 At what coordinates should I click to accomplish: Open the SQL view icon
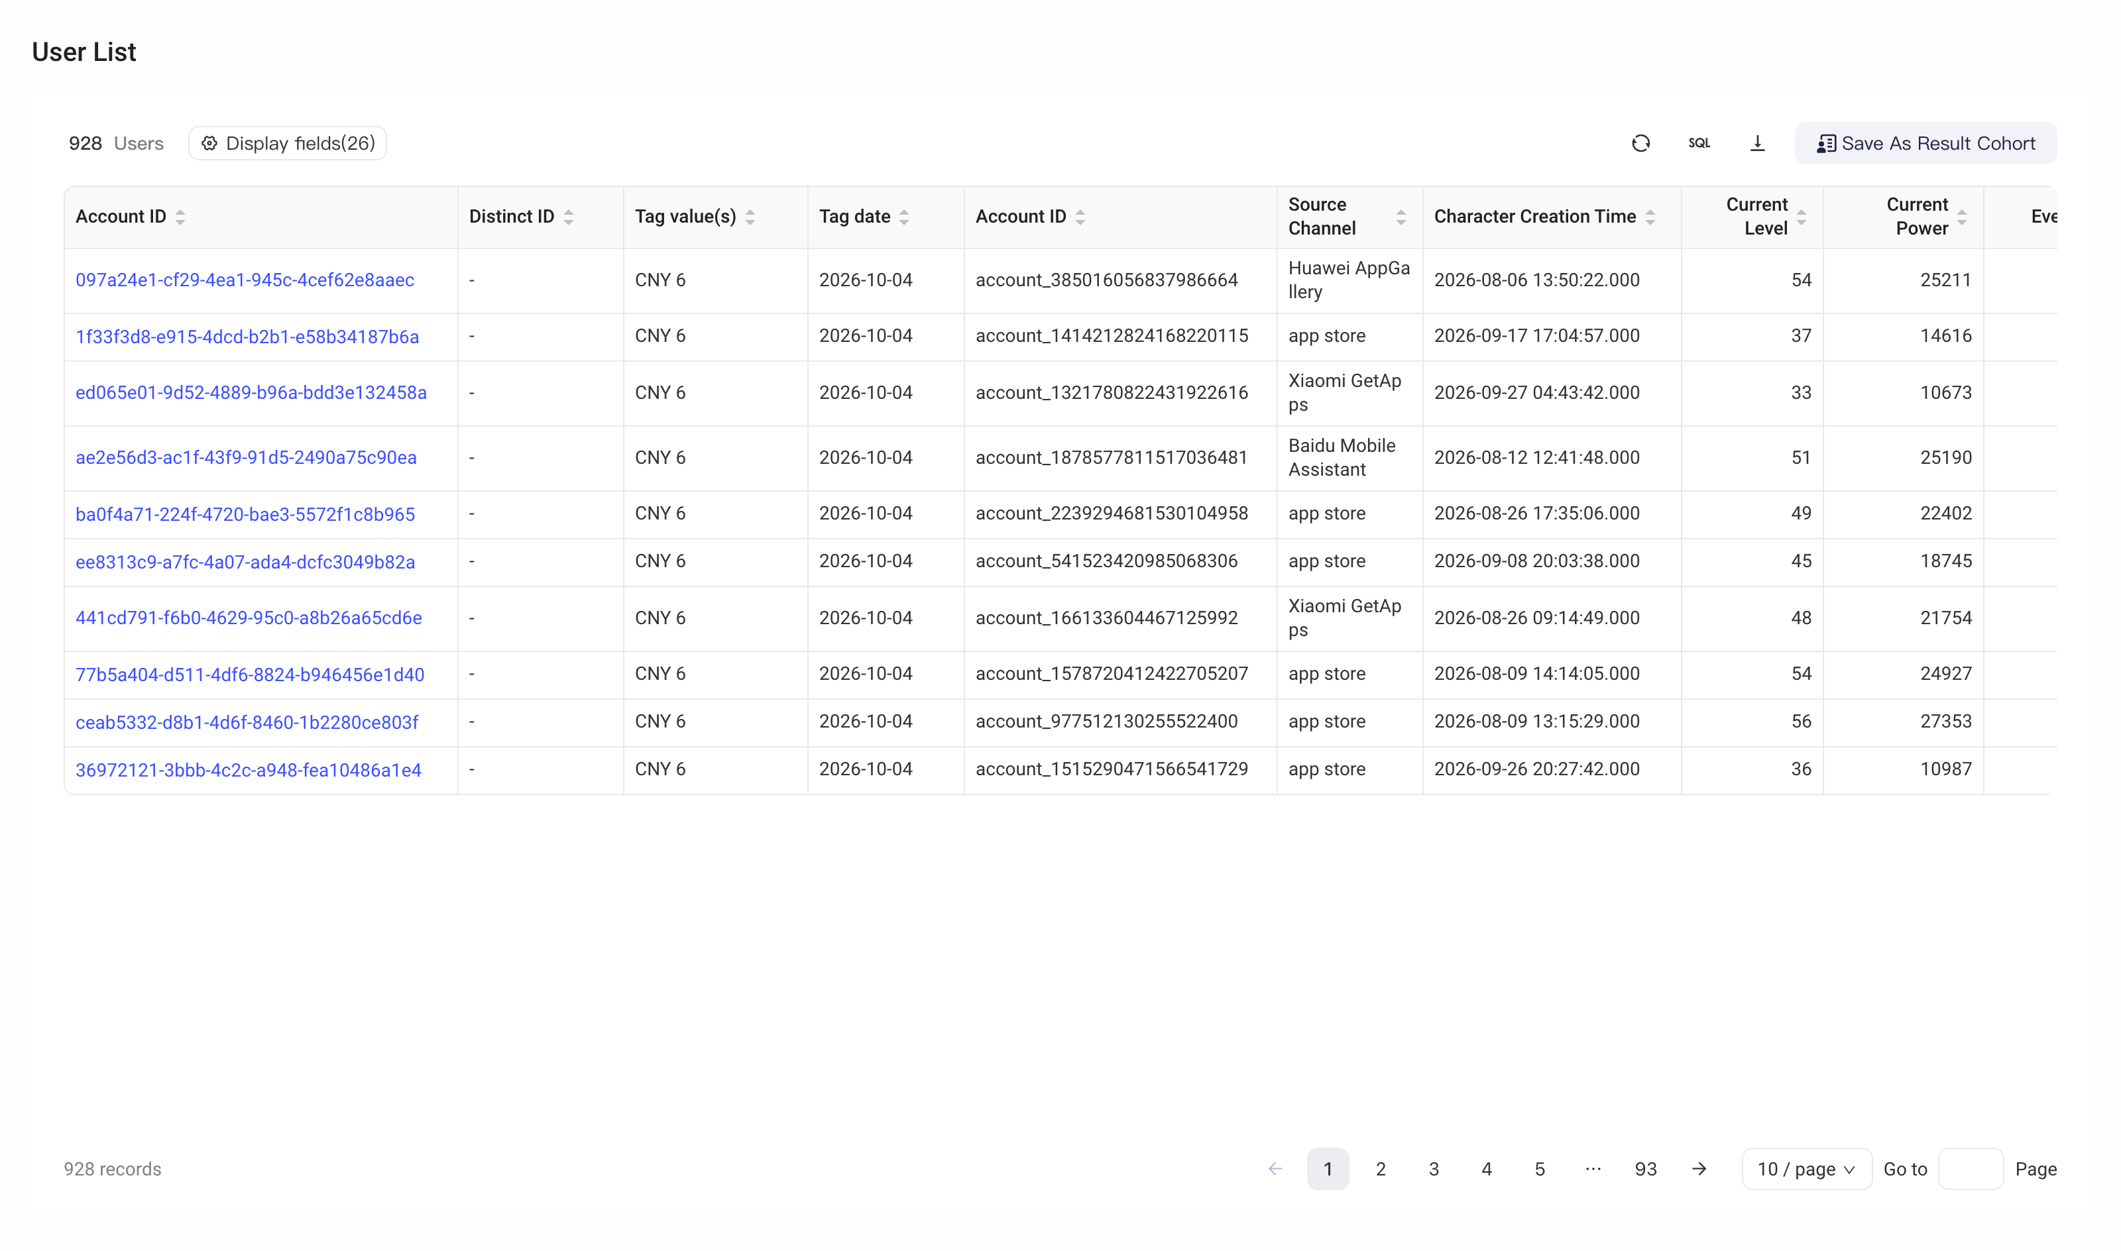pyautogui.click(x=1699, y=143)
